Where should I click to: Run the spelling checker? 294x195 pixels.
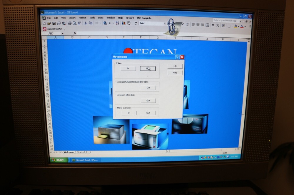(79, 24)
